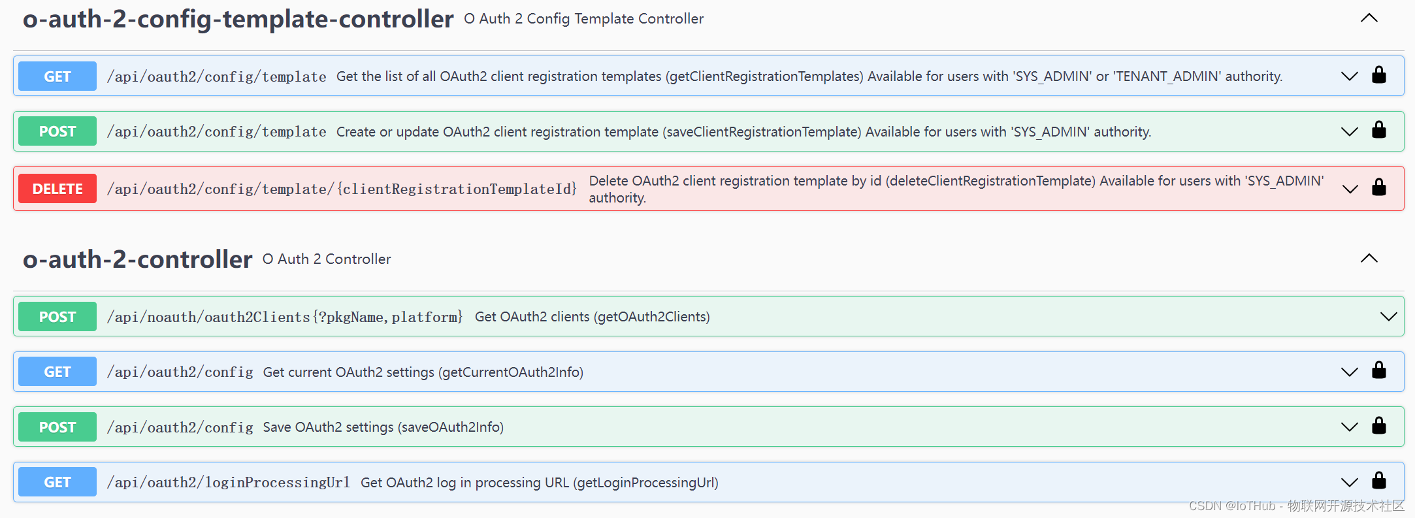Click 'Delete OAuth2 client registration template' description
Screen dimensions: 1415x518
click(x=956, y=189)
